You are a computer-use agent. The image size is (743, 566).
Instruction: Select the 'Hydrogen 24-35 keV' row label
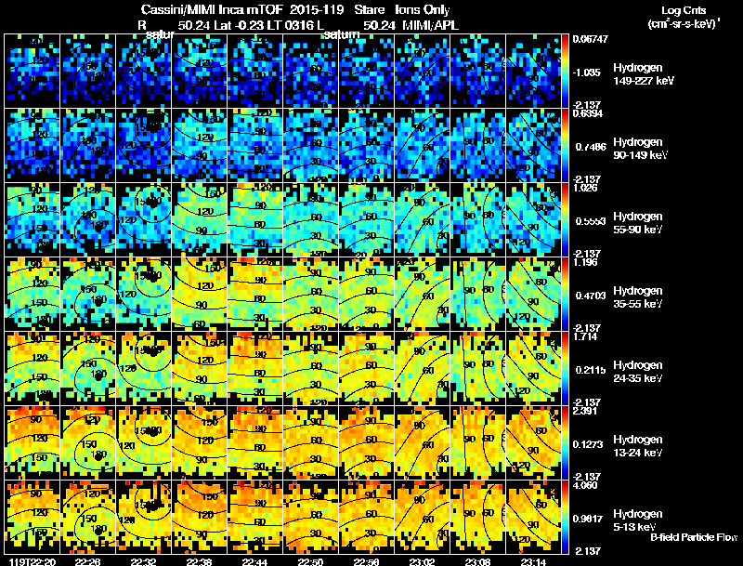638,372
